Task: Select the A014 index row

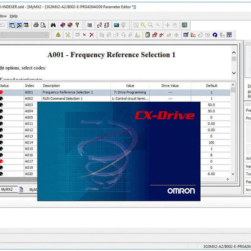Action: tap(29, 142)
